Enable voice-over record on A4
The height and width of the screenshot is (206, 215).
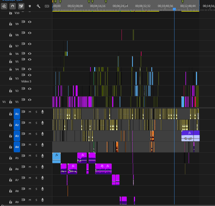point(42,145)
